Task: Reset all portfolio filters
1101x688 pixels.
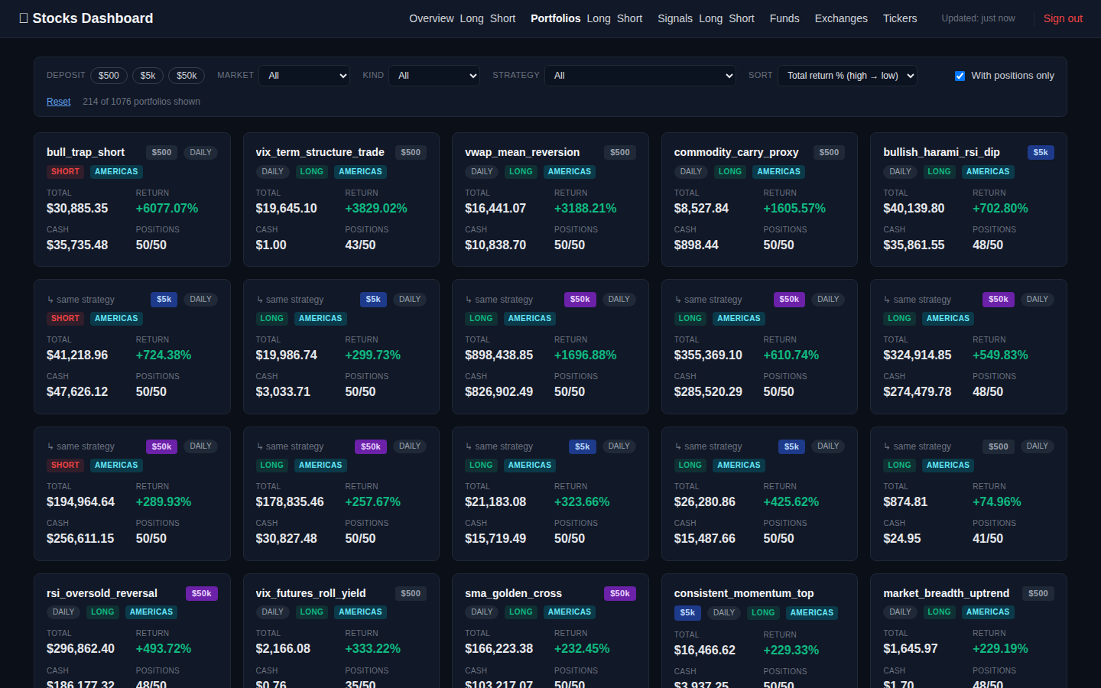Action: click(x=58, y=102)
